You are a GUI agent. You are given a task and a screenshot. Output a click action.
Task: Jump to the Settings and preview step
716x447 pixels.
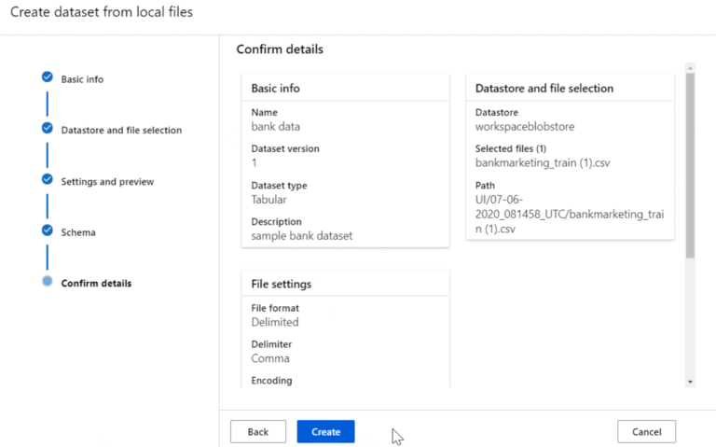(107, 181)
